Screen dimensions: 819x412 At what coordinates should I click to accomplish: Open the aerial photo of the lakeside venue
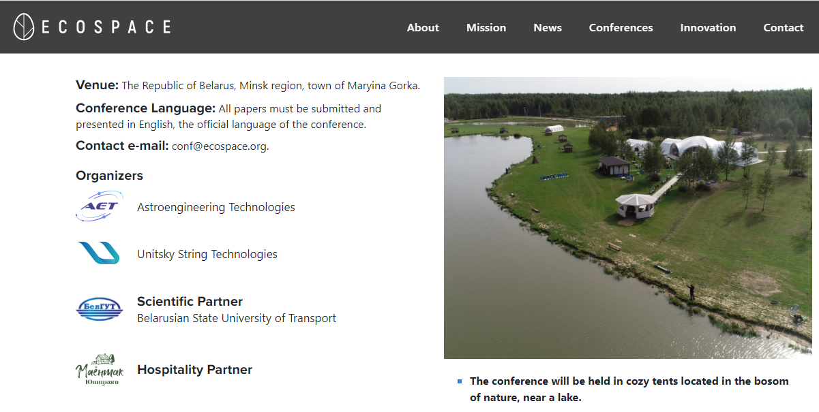click(x=627, y=218)
